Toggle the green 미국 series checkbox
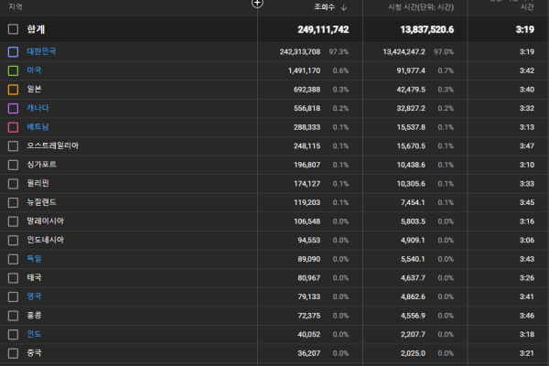 click(13, 70)
